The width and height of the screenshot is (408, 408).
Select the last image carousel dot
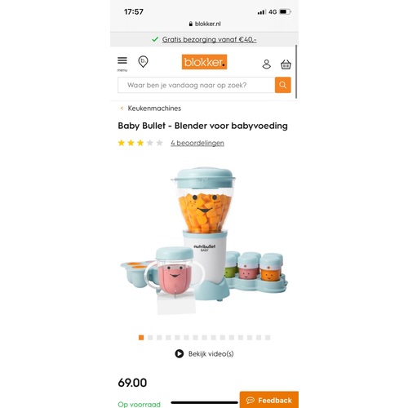point(268,338)
